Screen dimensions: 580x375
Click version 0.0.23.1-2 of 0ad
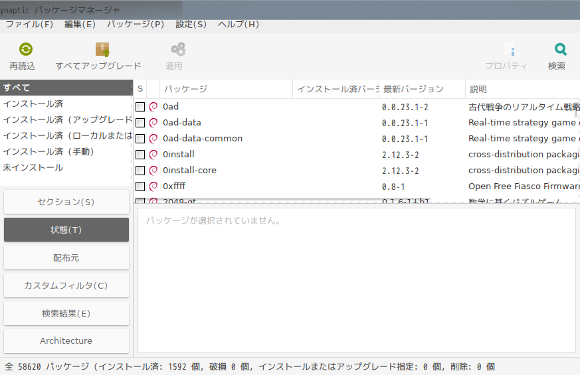point(405,107)
